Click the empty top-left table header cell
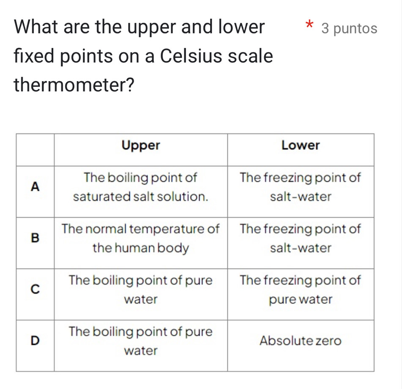 pos(36,149)
